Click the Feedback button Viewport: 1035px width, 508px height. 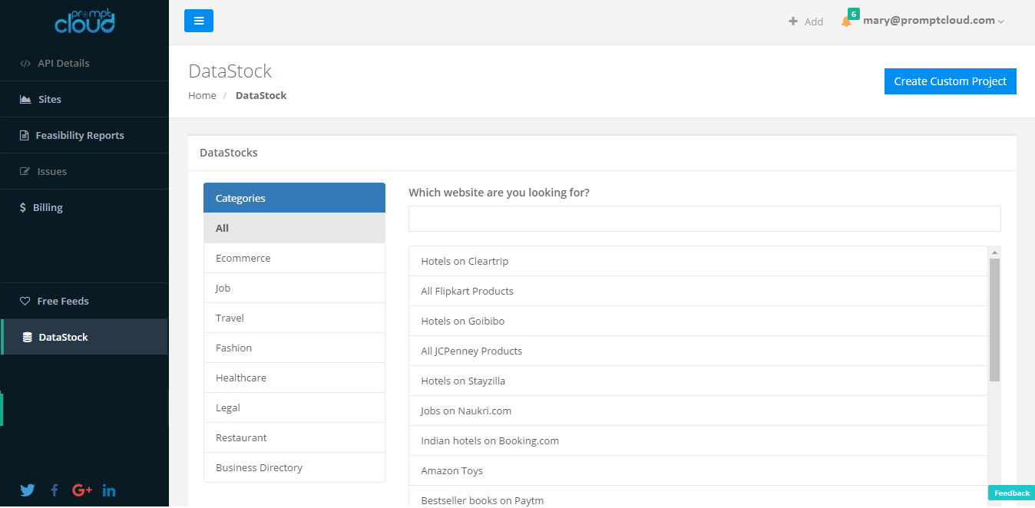[1011, 493]
